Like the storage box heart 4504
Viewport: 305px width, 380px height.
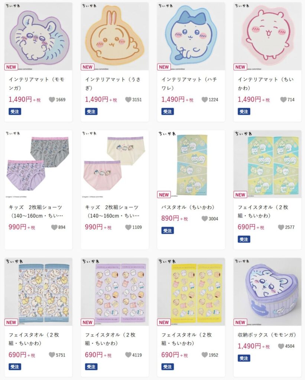click(x=281, y=346)
